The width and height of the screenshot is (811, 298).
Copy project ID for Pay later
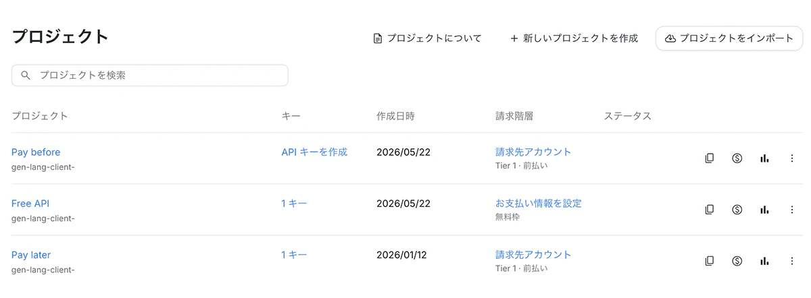tap(709, 261)
